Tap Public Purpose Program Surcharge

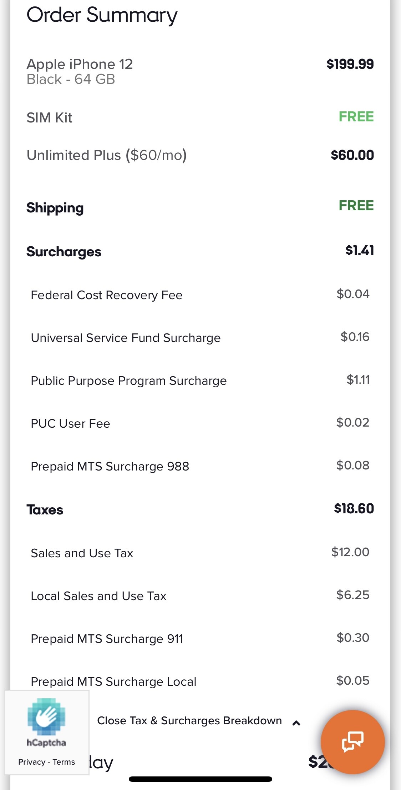tap(129, 381)
